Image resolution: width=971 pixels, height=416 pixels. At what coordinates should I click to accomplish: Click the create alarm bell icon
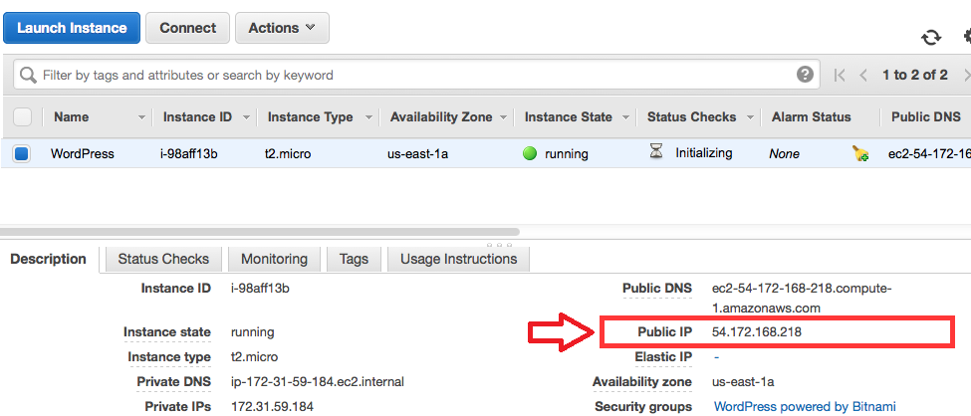(860, 153)
